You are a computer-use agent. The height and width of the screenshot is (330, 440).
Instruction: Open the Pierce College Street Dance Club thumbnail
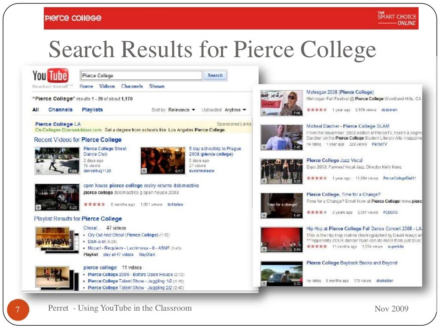(x=57, y=161)
